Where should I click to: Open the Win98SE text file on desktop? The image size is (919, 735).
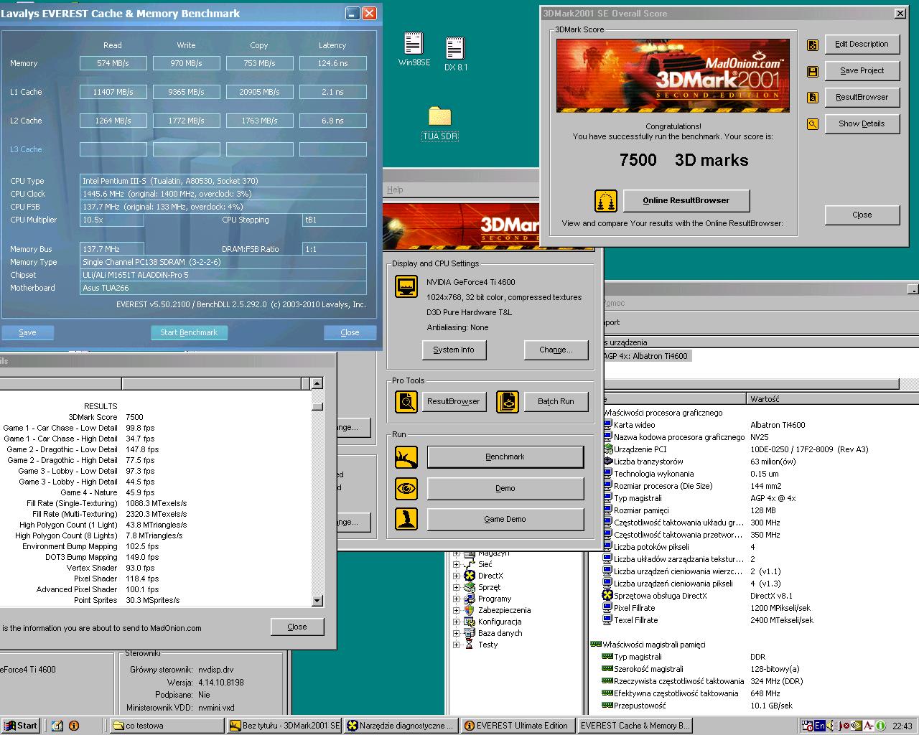[x=414, y=44]
